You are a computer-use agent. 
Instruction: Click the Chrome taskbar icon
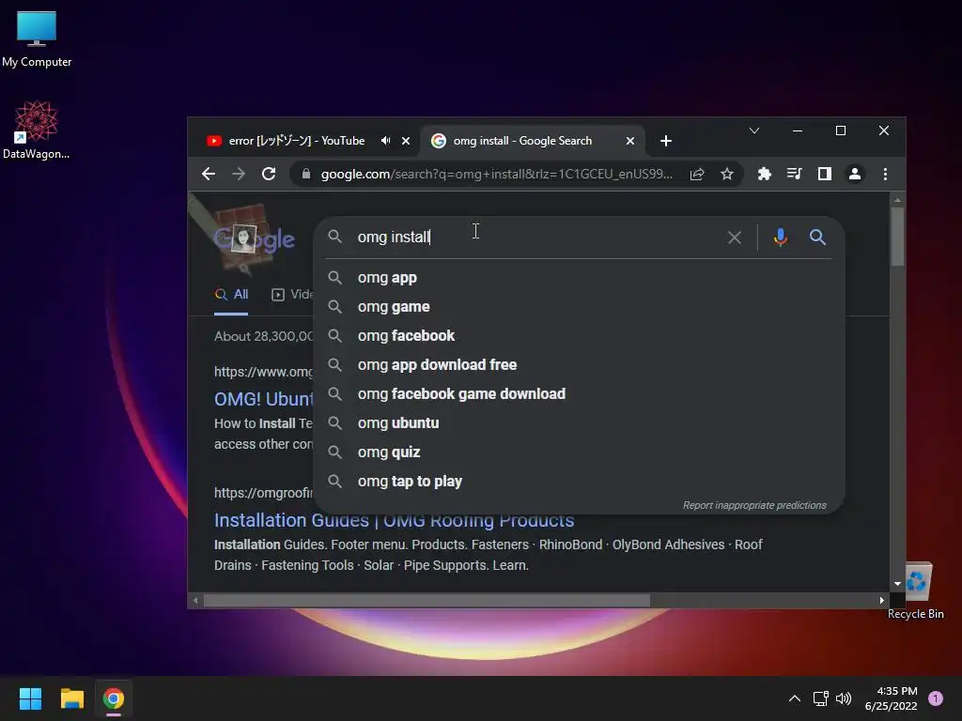(x=114, y=698)
